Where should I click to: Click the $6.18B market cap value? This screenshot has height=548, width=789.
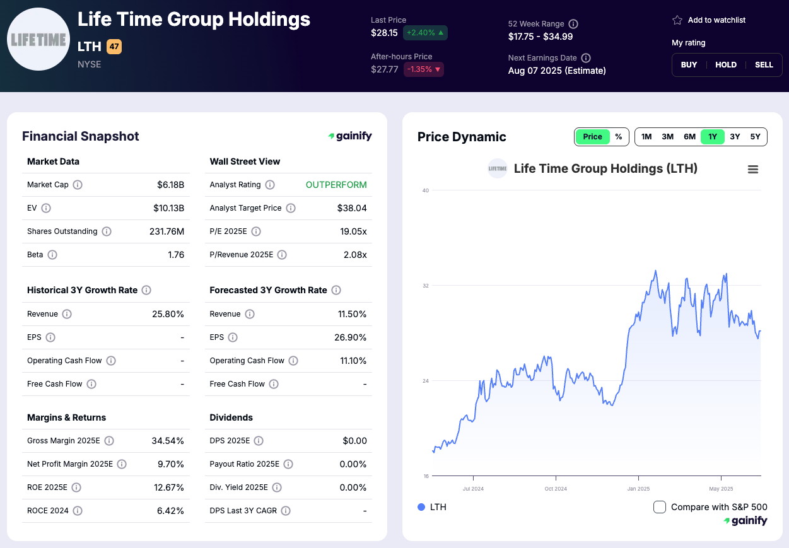[170, 185]
